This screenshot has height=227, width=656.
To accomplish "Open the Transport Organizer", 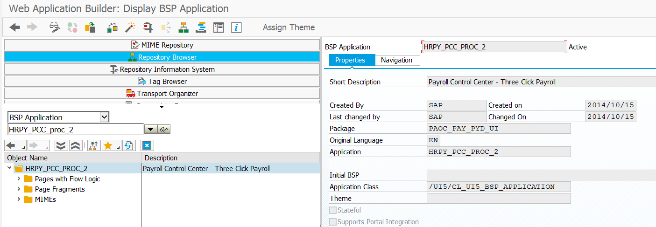I will pos(162,94).
